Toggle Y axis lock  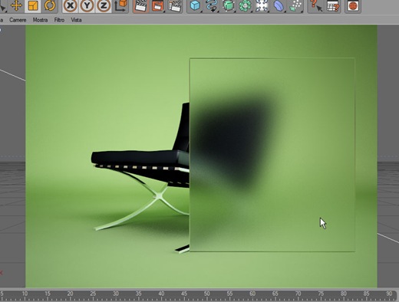click(87, 5)
